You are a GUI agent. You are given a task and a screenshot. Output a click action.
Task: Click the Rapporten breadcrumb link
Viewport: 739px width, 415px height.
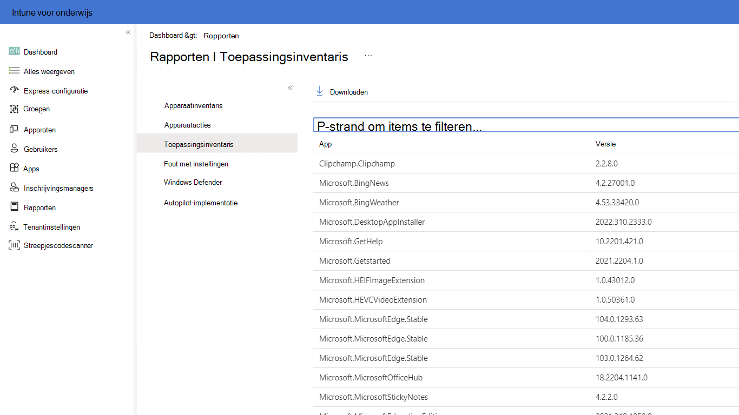[221, 36]
